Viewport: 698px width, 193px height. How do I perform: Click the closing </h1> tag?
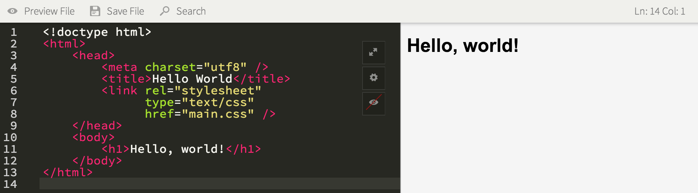coord(243,149)
